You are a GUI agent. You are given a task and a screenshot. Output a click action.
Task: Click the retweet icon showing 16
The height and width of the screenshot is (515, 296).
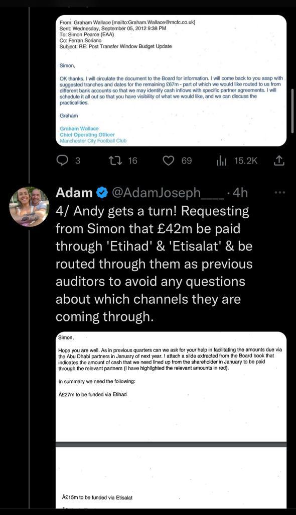pyautogui.click(x=115, y=160)
